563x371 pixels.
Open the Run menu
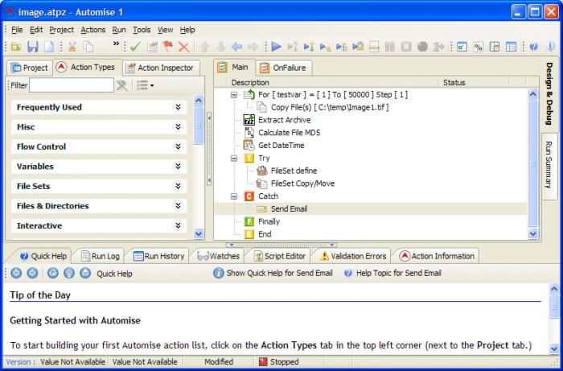[x=119, y=30]
